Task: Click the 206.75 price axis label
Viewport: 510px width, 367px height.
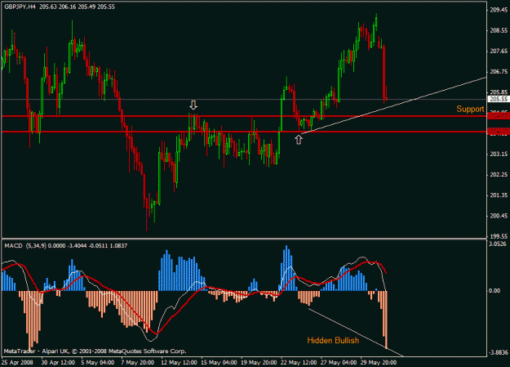Action: (499, 72)
